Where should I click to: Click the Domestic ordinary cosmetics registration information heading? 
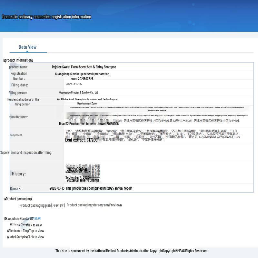(x=46, y=17)
